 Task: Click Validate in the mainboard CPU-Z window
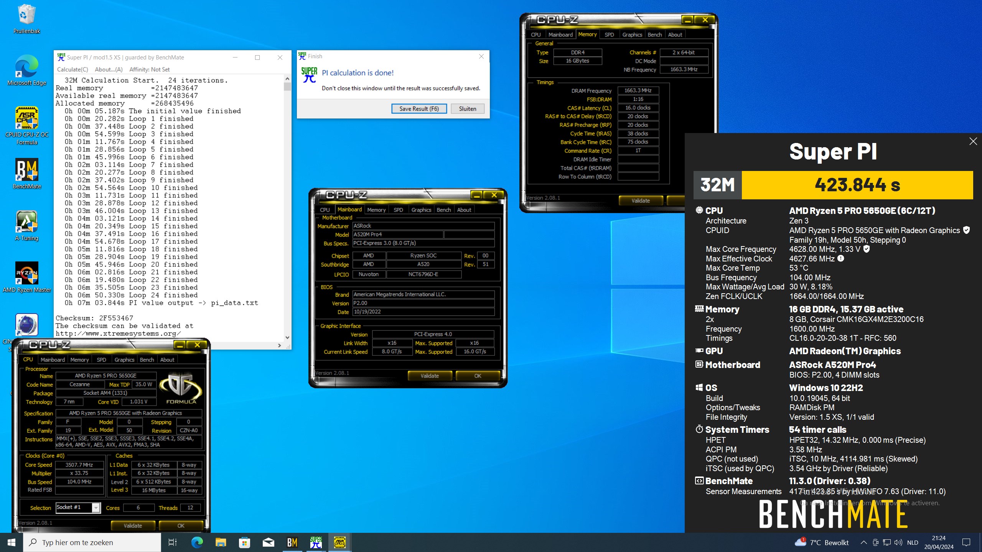coord(429,376)
